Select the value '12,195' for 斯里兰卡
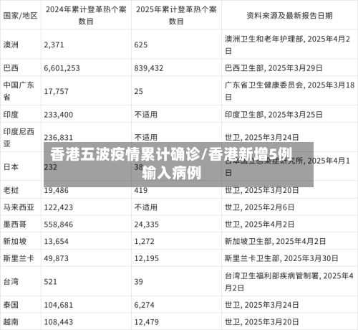358x330 pixels. (146, 258)
